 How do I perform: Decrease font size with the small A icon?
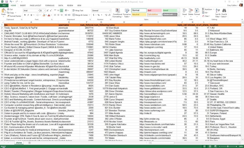click(x=51, y=11)
